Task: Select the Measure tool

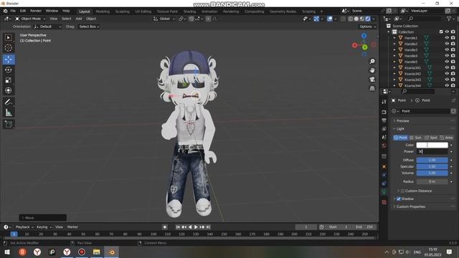Action: coord(9,113)
